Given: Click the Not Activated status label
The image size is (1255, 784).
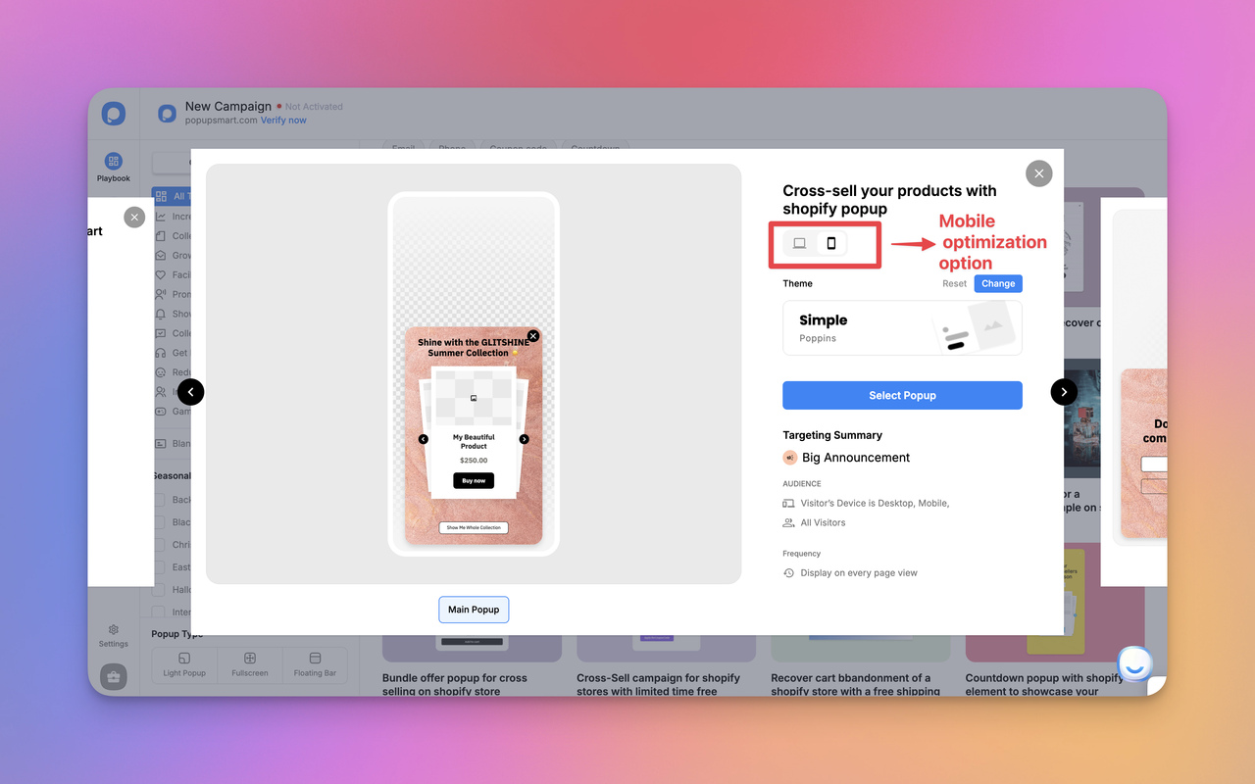Looking at the screenshot, I should point(314,107).
